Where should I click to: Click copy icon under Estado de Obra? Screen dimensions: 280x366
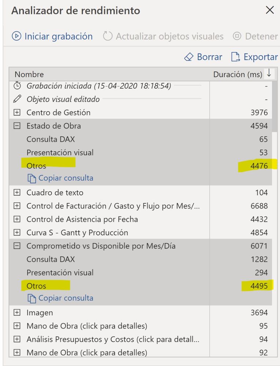(x=32, y=178)
